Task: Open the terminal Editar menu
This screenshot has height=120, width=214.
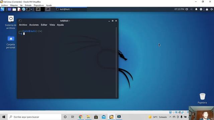Action: [44, 25]
